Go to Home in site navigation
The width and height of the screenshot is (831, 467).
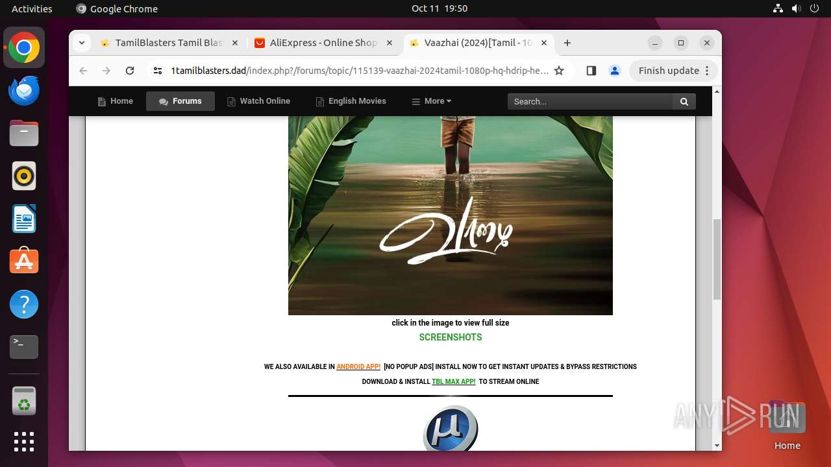[x=116, y=101]
